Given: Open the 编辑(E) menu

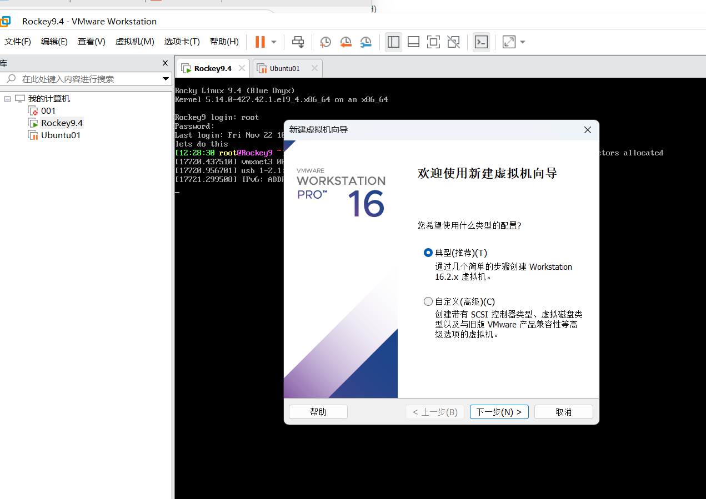Looking at the screenshot, I should pos(54,42).
